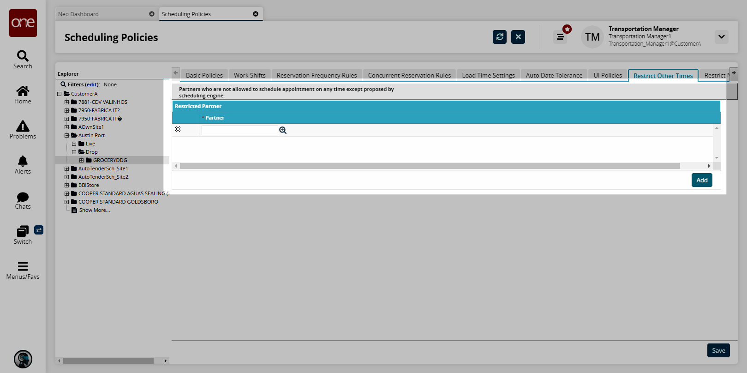
Task: Close the Scheduling Policies tab
Action: 256,14
